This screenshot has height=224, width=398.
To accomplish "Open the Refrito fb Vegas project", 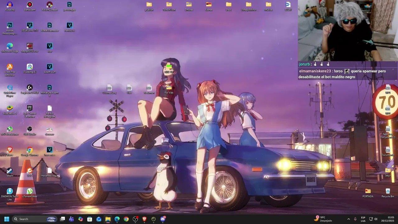I will pyautogui.click(x=69, y=27).
